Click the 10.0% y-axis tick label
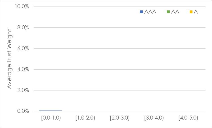This screenshot has height=128, width=212. 22,6
